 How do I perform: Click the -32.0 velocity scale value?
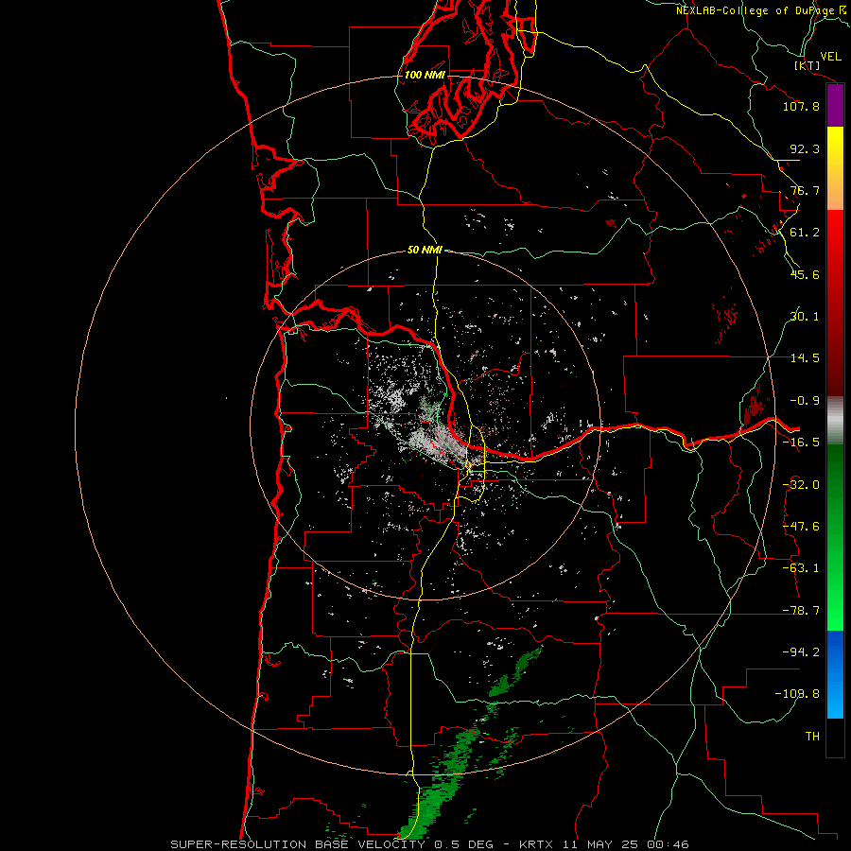pyautogui.click(x=801, y=485)
